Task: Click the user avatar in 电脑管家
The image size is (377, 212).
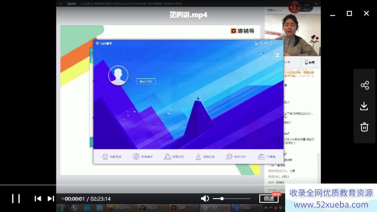Action: click(x=118, y=75)
